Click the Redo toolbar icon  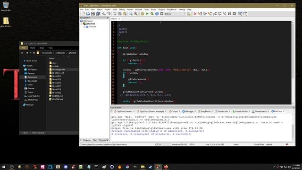tap(109, 14)
